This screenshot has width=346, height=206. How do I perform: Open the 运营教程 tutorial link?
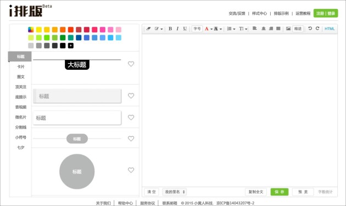303,14
